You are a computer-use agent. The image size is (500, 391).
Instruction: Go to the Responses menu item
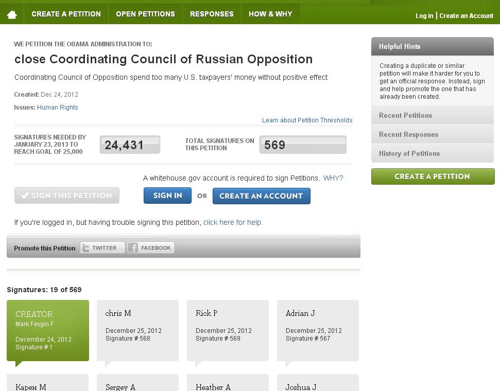(x=212, y=14)
